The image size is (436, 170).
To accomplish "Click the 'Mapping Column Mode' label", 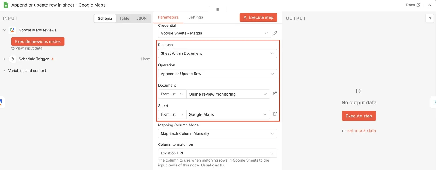I will click(178, 125).
